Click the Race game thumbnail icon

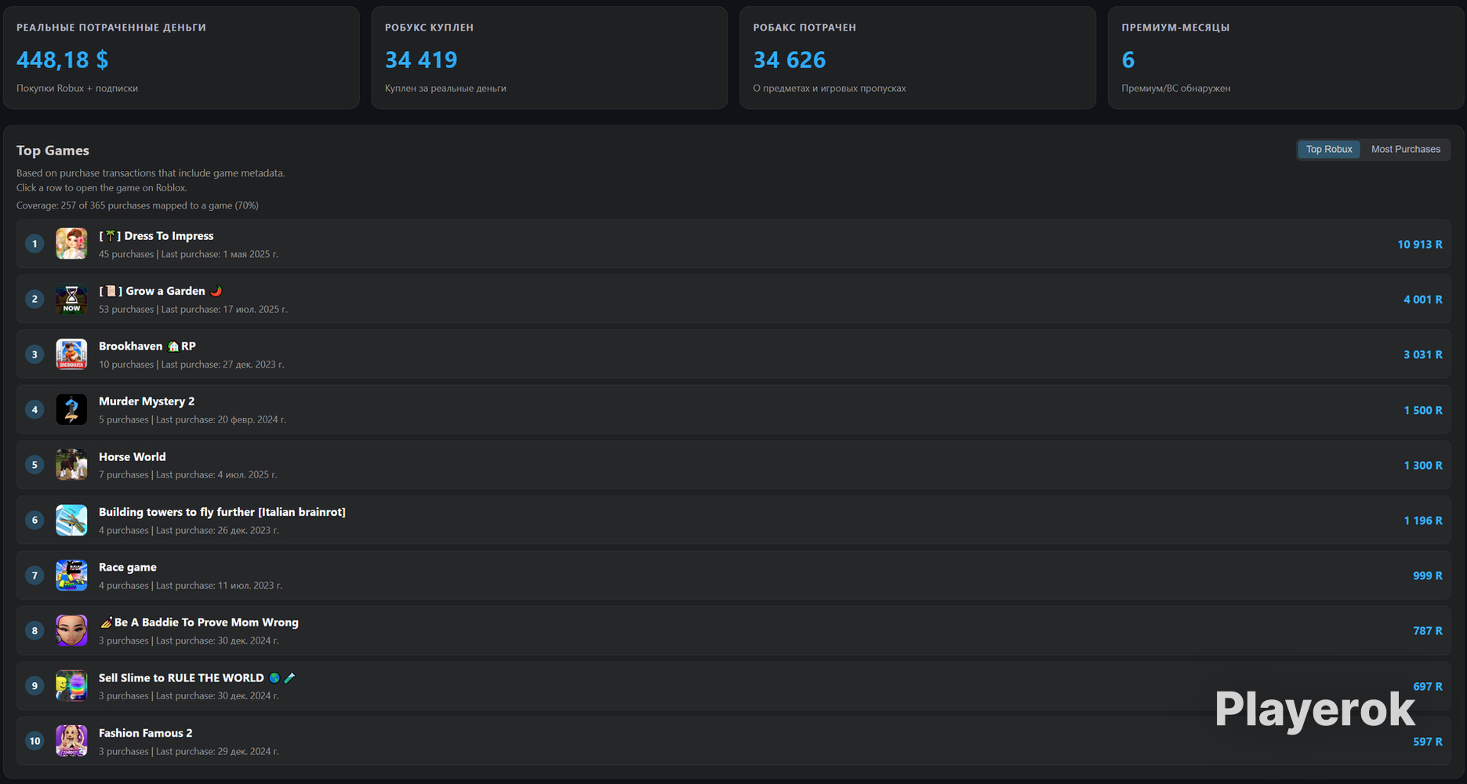pyautogui.click(x=71, y=575)
